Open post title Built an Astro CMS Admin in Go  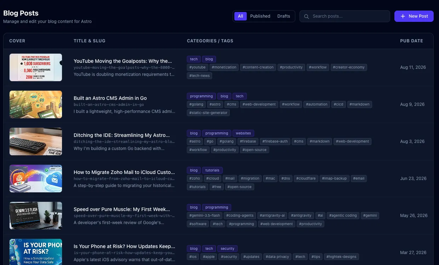(x=110, y=98)
